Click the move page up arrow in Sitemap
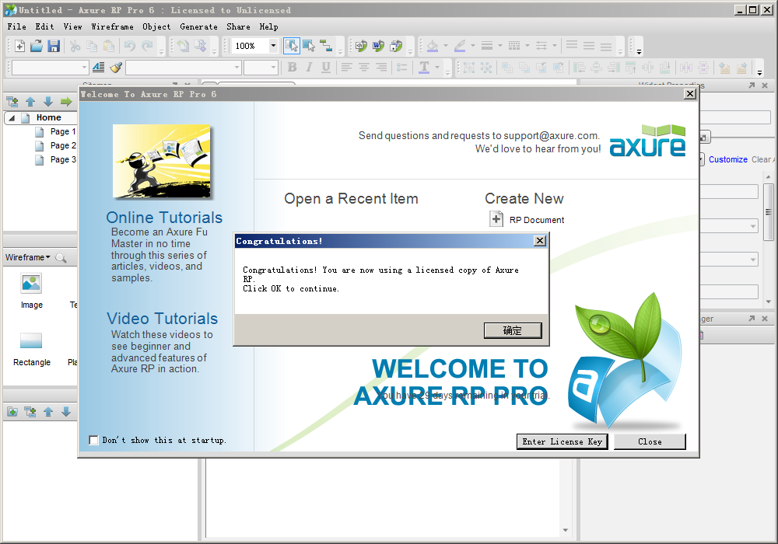The width and height of the screenshot is (778, 544). coord(30,102)
